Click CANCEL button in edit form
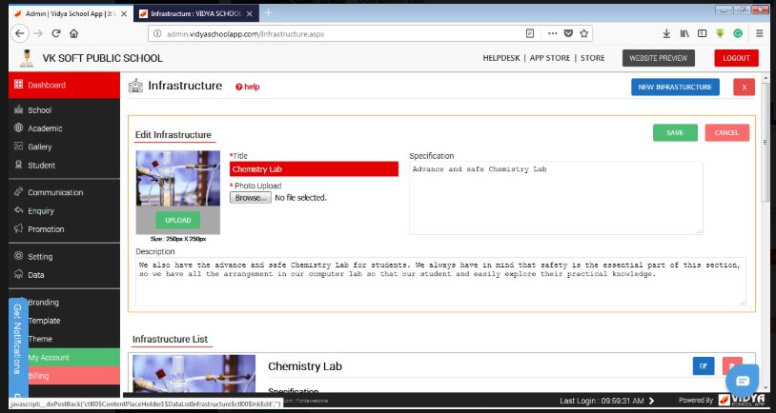Screen dimensions: 776x413 727,132
